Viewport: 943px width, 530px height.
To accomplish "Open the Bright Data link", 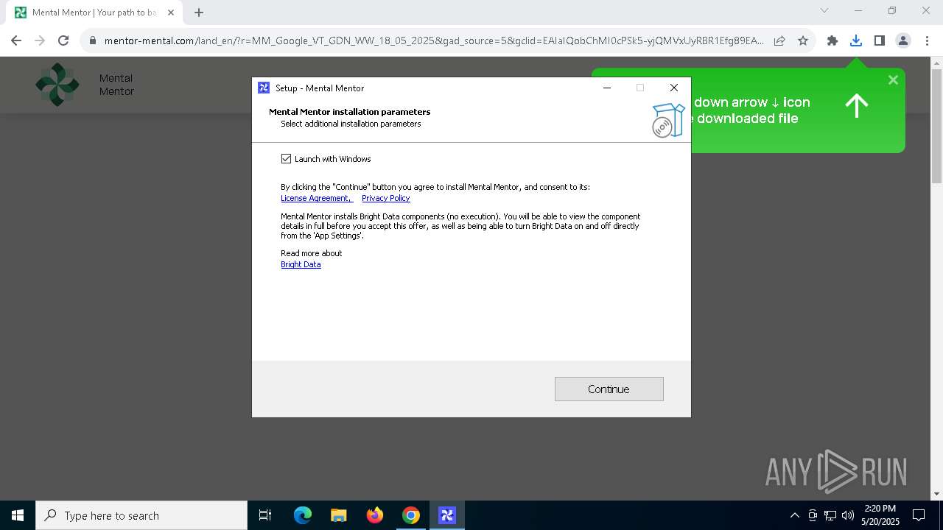I will click(301, 264).
